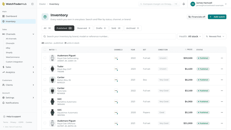
Task: Check the Audemars Piguet Royal Oak Selfwinding row
Action: [45, 58]
